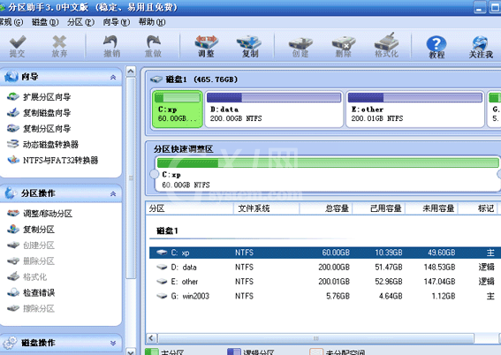The height and width of the screenshot is (355, 501).
Task: Select the E:other block in disk map
Action: 415,110
